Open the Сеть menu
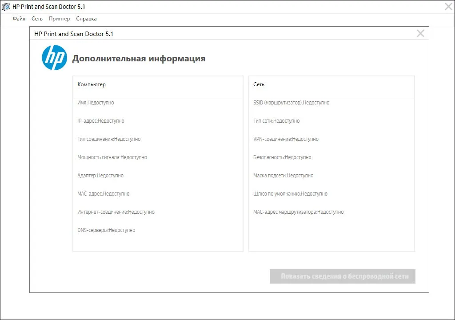 click(37, 19)
